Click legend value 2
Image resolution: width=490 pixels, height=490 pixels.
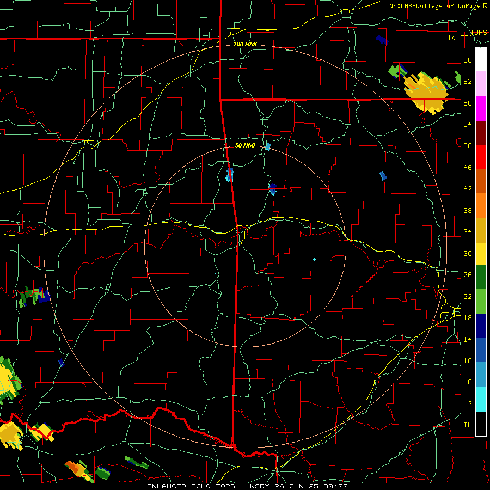coord(469,404)
